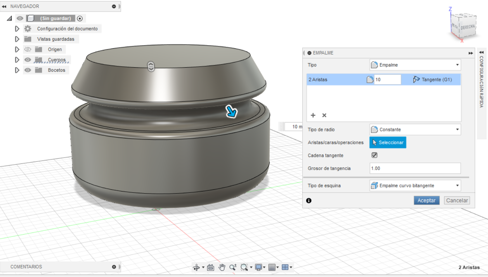Open the Tipo de radio dropdown
The width and height of the screenshot is (488, 277).
[415, 130]
